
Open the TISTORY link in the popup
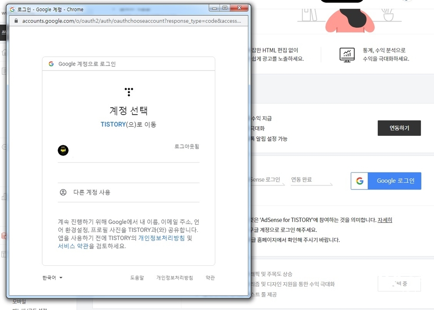click(x=113, y=124)
